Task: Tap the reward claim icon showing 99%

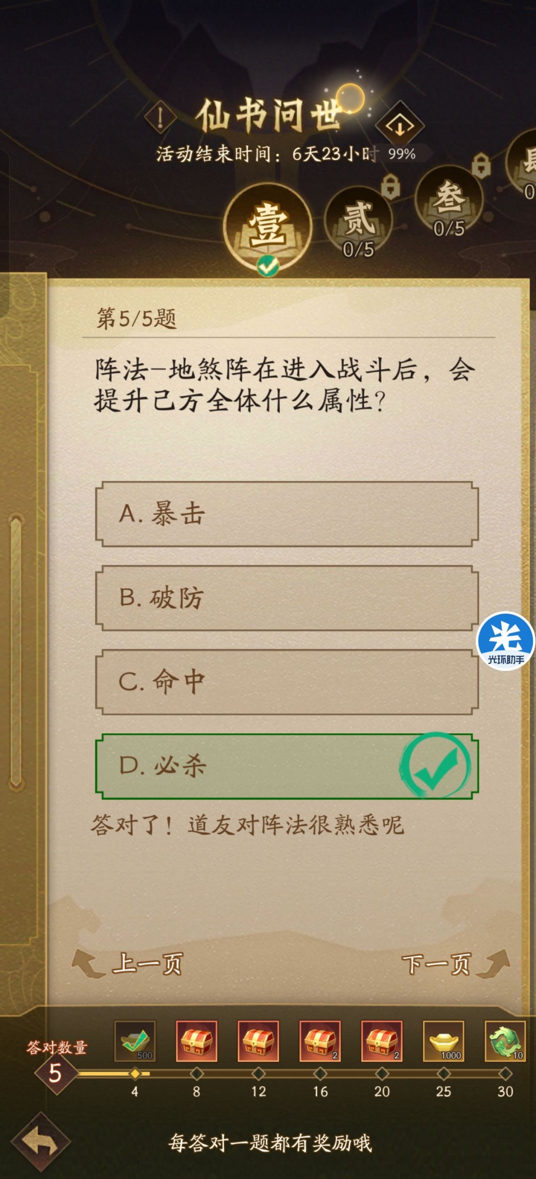Action: (x=400, y=127)
